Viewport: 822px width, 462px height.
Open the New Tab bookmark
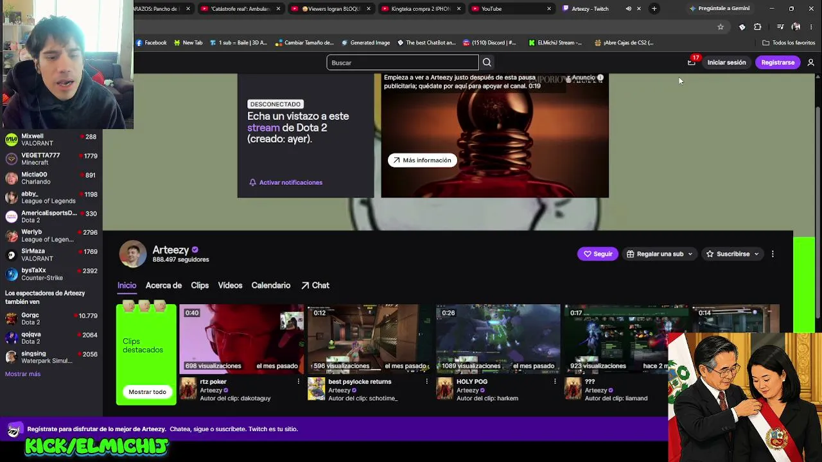(188, 43)
